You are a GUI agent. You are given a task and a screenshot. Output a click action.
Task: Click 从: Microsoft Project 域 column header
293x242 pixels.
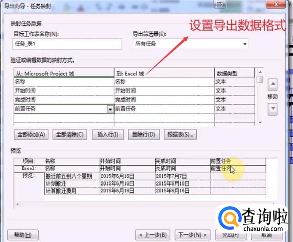(64, 73)
